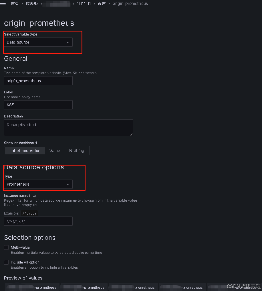Open the navigation menu via hamburger icon
The height and width of the screenshot is (291, 262).
pyautogui.click(x=3, y=3)
